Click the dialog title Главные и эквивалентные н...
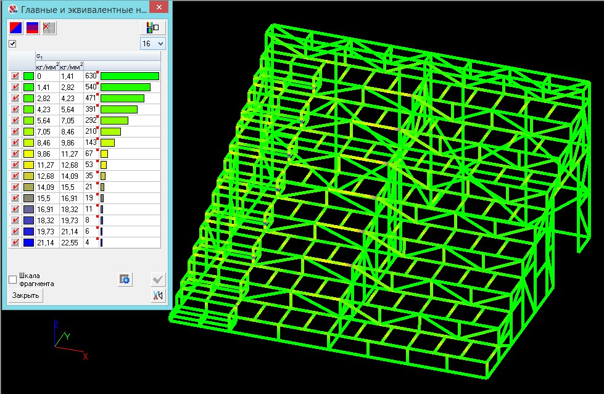Screen dimensions: 604x394 pos(83,10)
